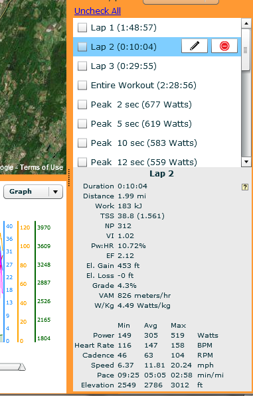253x396 pixels.
Task: Click the vertical panel splitter dots
Action: pyautogui.click(x=69, y=178)
